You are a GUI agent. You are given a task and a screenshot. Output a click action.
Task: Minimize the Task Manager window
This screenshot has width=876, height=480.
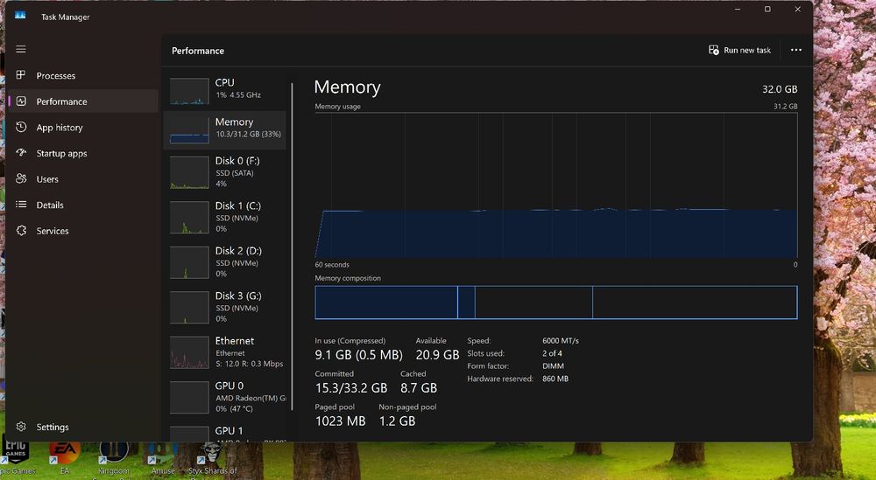pyautogui.click(x=738, y=10)
